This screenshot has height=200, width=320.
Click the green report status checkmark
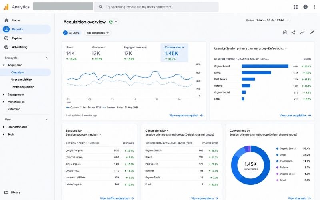click(x=111, y=22)
